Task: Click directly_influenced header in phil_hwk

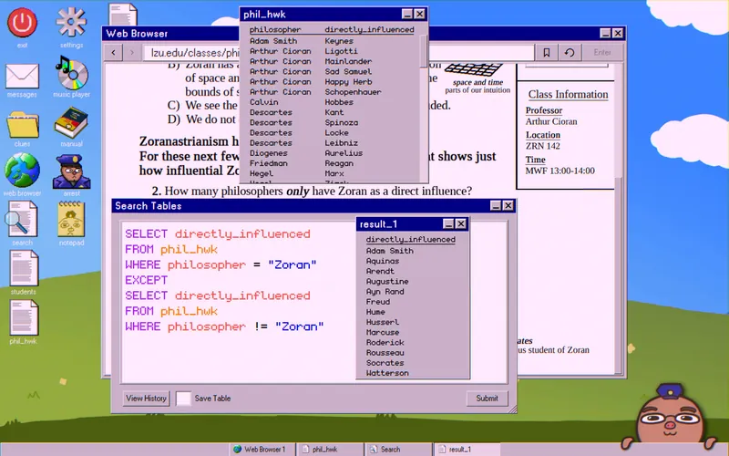Action: coord(369,30)
